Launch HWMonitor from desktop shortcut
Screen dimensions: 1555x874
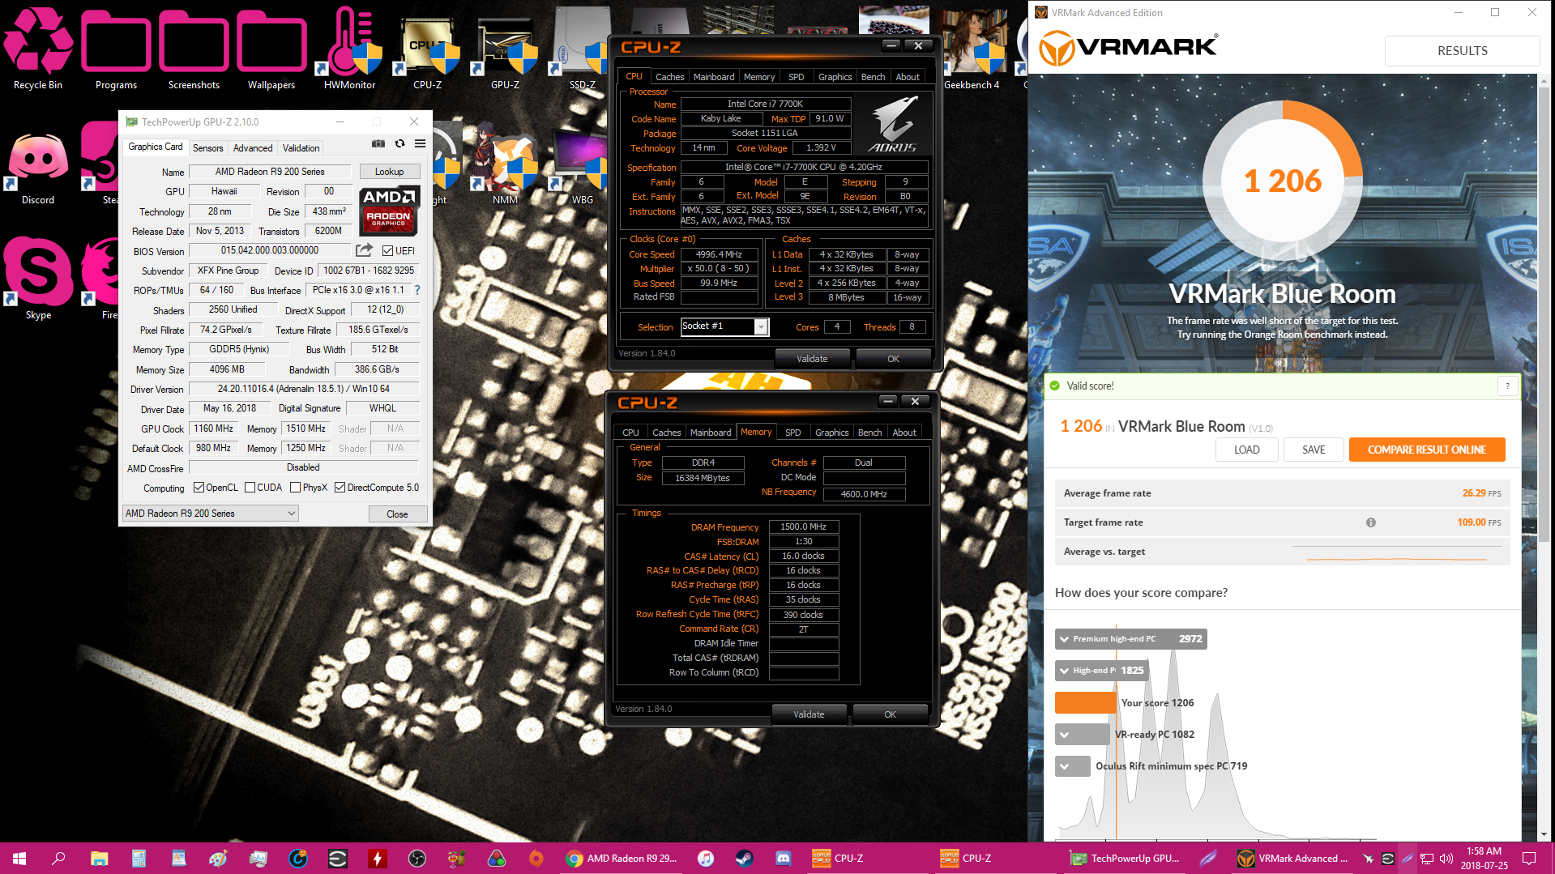pyautogui.click(x=349, y=49)
